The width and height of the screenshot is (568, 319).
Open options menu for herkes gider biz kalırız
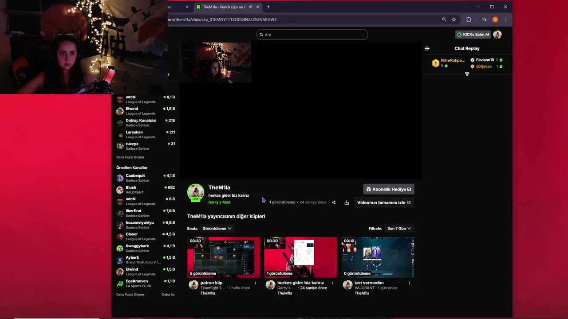click(332, 283)
